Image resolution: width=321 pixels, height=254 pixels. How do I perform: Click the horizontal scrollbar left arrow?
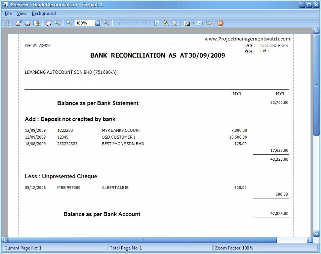coord(5,240)
